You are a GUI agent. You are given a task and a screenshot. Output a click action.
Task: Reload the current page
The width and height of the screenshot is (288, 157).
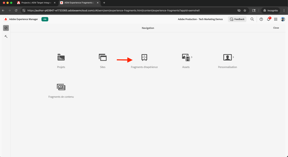16,10
